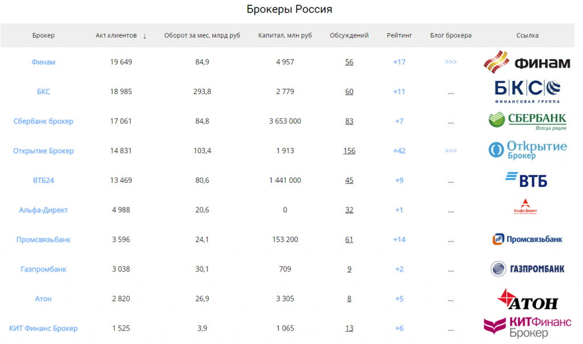Open the Финам logo link

point(527,62)
